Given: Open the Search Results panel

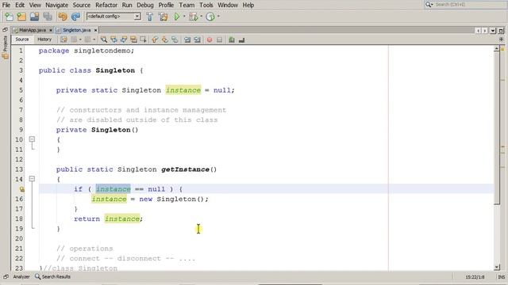Looking at the screenshot, I should click(53, 276).
